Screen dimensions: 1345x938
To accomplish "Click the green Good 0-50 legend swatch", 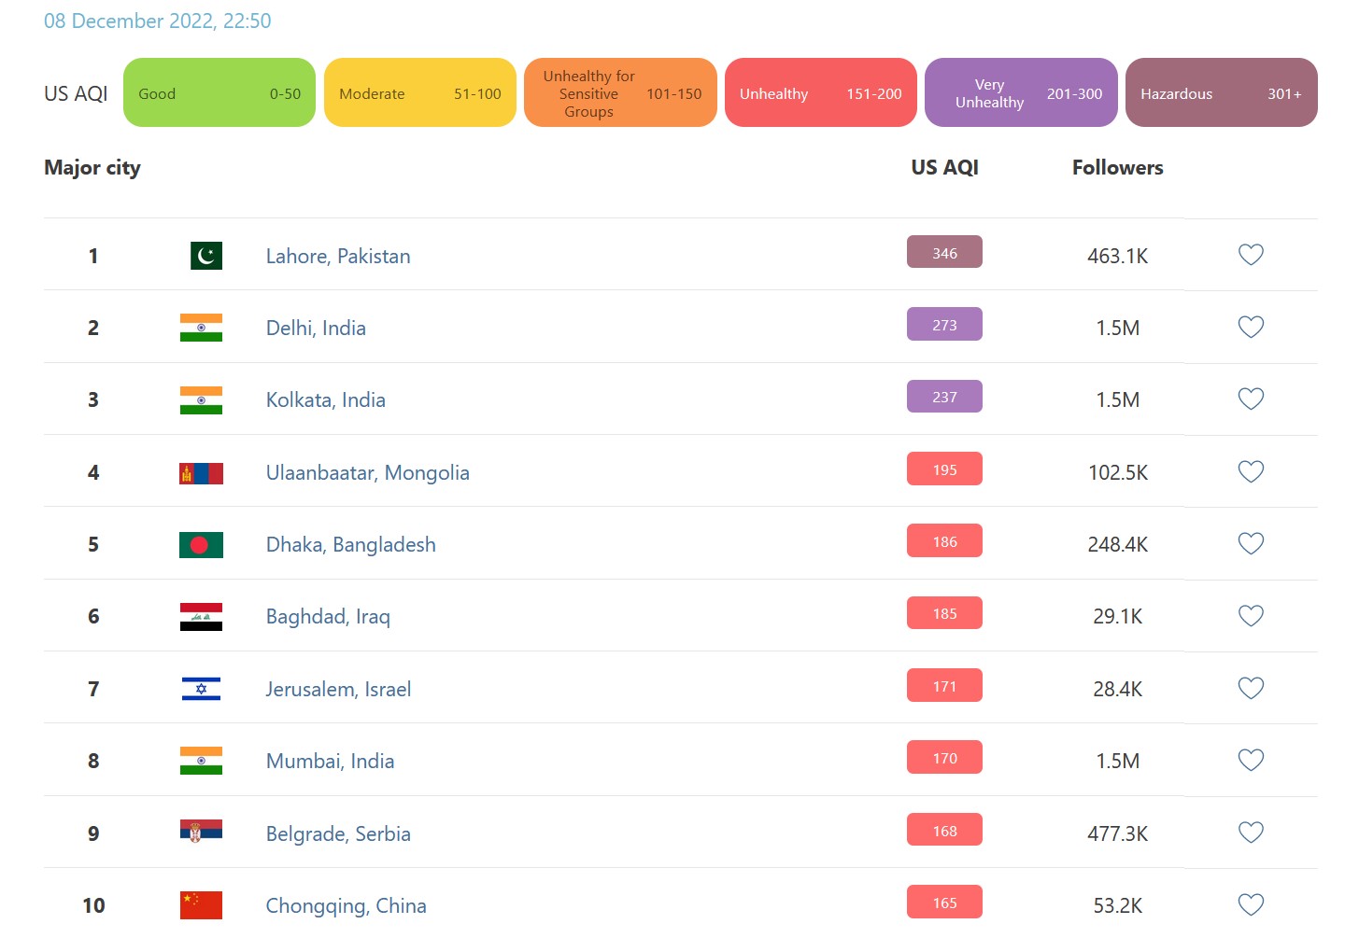I will pyautogui.click(x=219, y=93).
